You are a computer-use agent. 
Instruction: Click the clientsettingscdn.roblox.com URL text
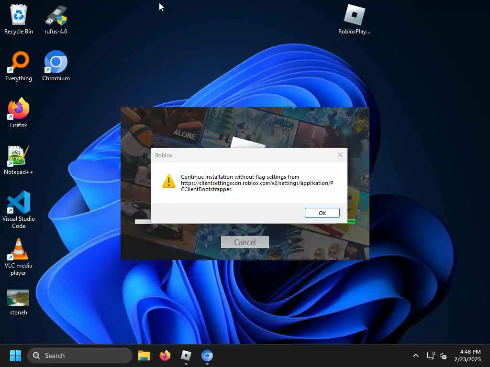coord(257,186)
